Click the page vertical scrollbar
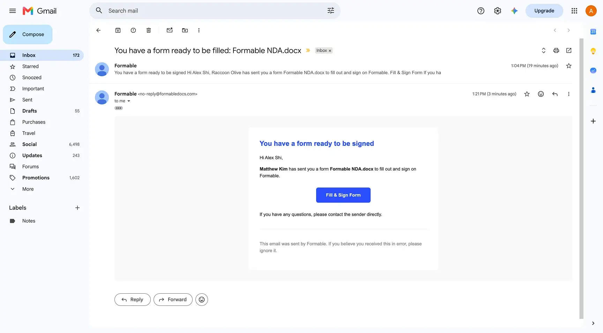This screenshot has height=333, width=603. tap(581, 178)
